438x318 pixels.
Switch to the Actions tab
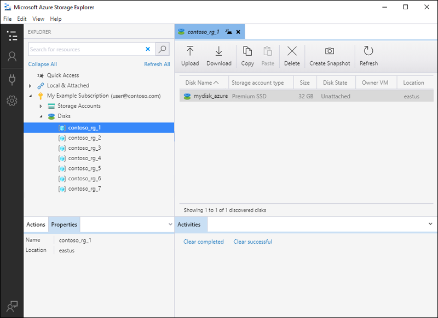(36, 225)
